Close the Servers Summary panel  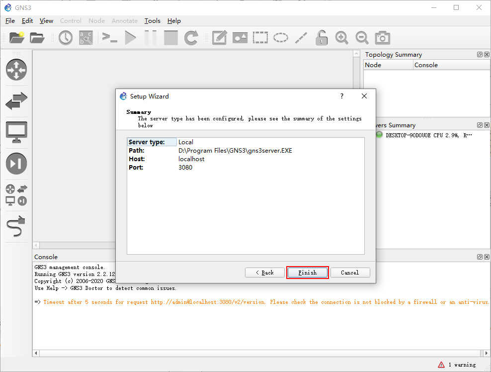(x=487, y=125)
